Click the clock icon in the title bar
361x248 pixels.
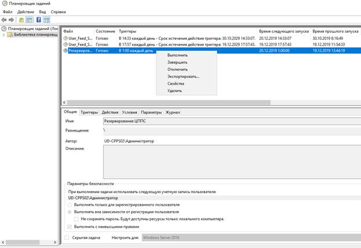(x=5, y=3)
